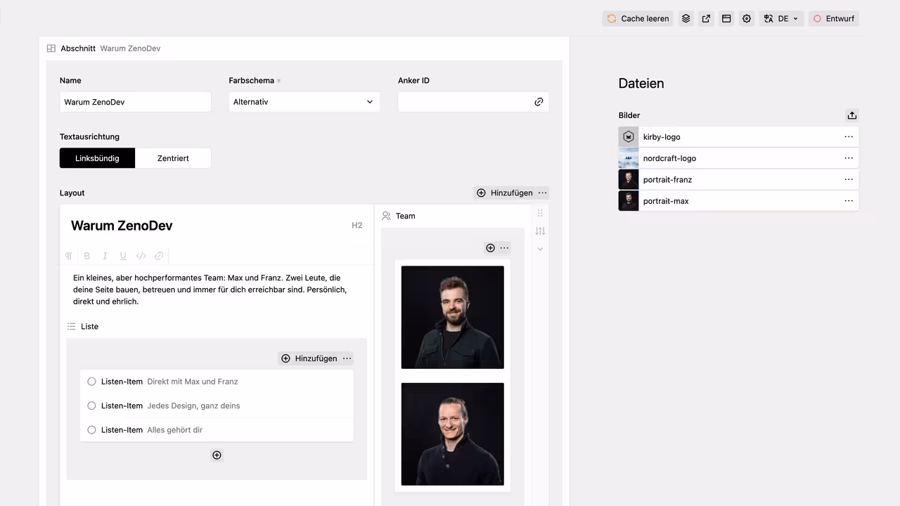Viewport: 900px width, 506px height.
Task: Click the first team portrait with beard
Action: (453, 317)
